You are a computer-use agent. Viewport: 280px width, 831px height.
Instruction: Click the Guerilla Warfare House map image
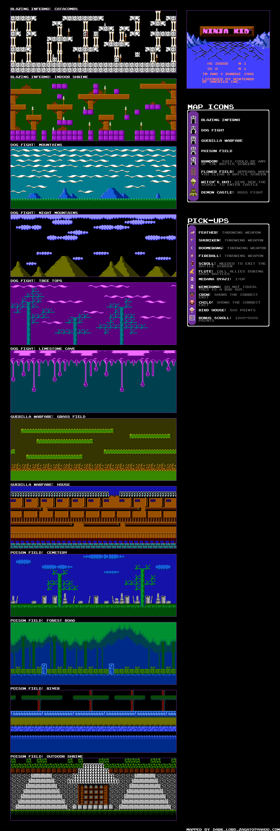[93, 517]
